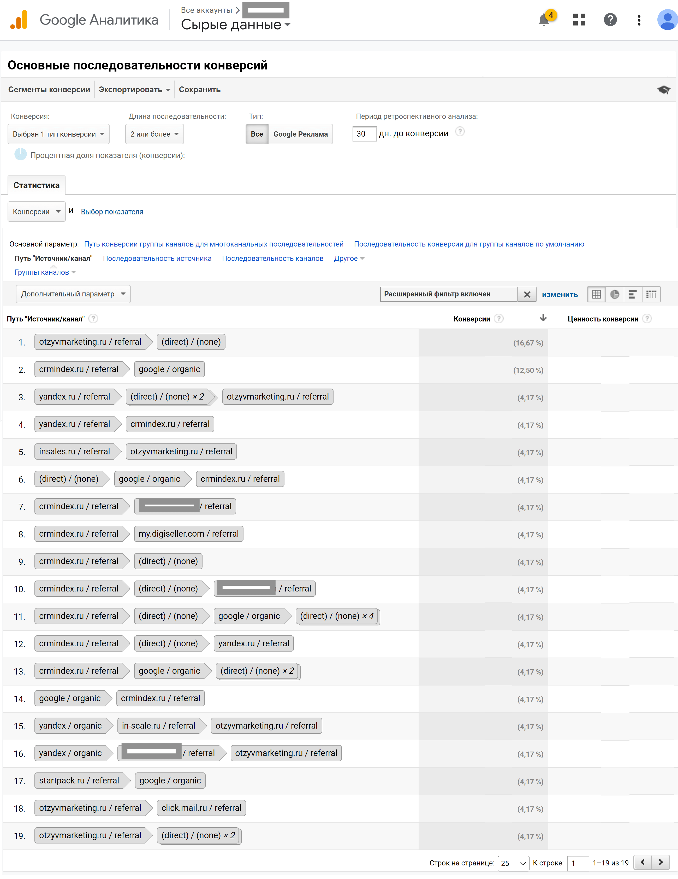Click the lookback window days field
The image size is (678, 879).
tap(364, 134)
